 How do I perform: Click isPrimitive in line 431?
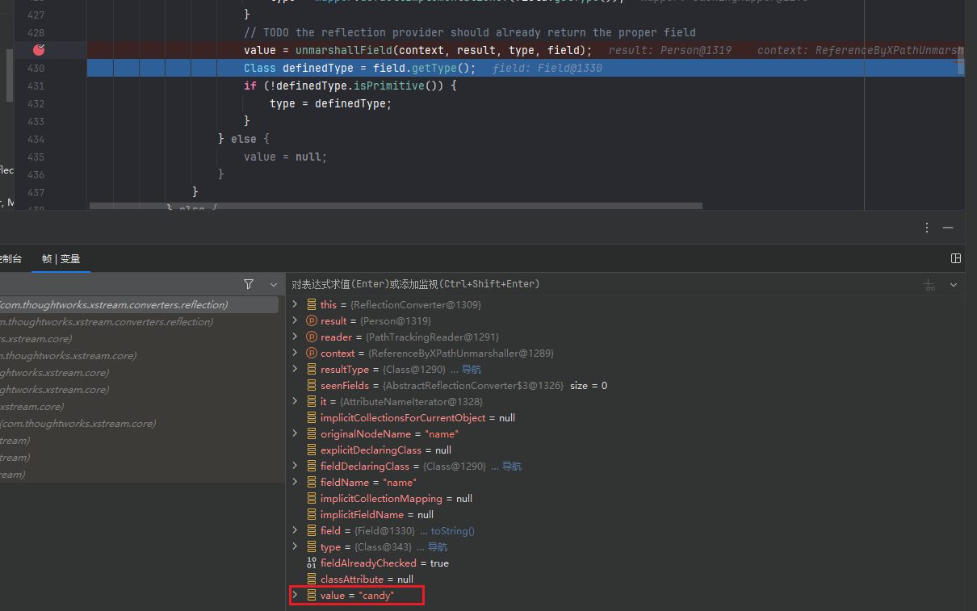pyautogui.click(x=389, y=86)
